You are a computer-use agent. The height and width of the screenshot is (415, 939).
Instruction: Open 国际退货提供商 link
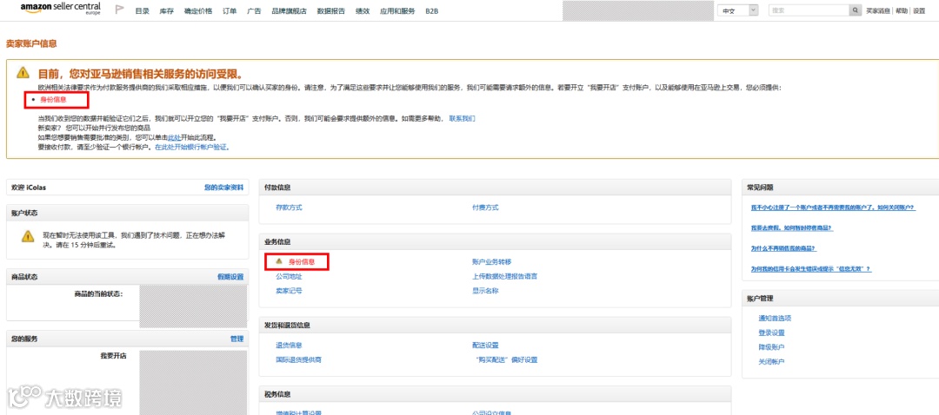(x=299, y=360)
